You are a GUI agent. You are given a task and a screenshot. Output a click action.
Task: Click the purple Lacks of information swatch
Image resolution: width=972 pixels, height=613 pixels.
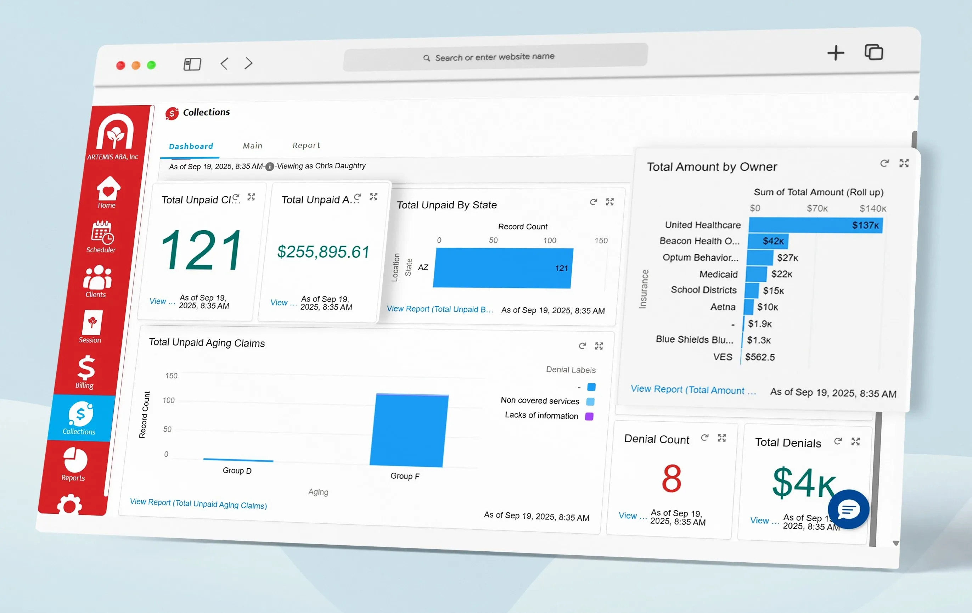tap(588, 416)
